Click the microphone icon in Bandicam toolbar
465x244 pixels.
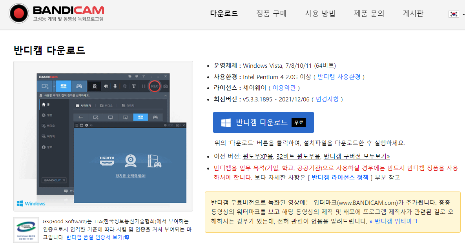pos(115,86)
